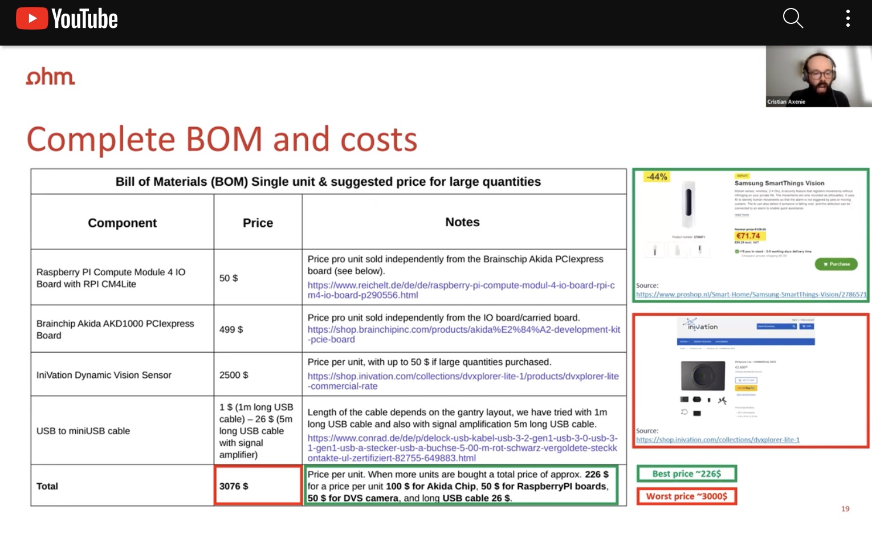Open the inivation dvxplorer-lite-1 source link under camera image
Image resolution: width=872 pixels, height=534 pixels.
pyautogui.click(x=718, y=440)
